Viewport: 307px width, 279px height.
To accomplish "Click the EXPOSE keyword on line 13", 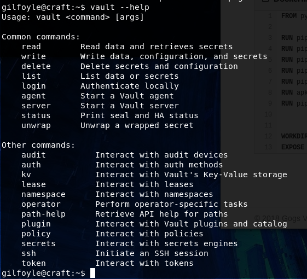I will click(293, 147).
